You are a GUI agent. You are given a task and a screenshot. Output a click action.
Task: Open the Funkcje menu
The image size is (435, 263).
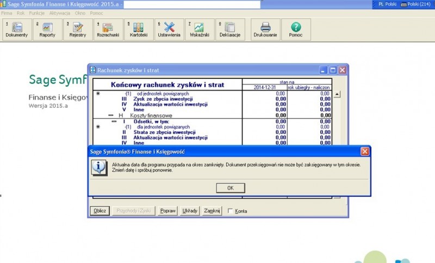[37, 13]
